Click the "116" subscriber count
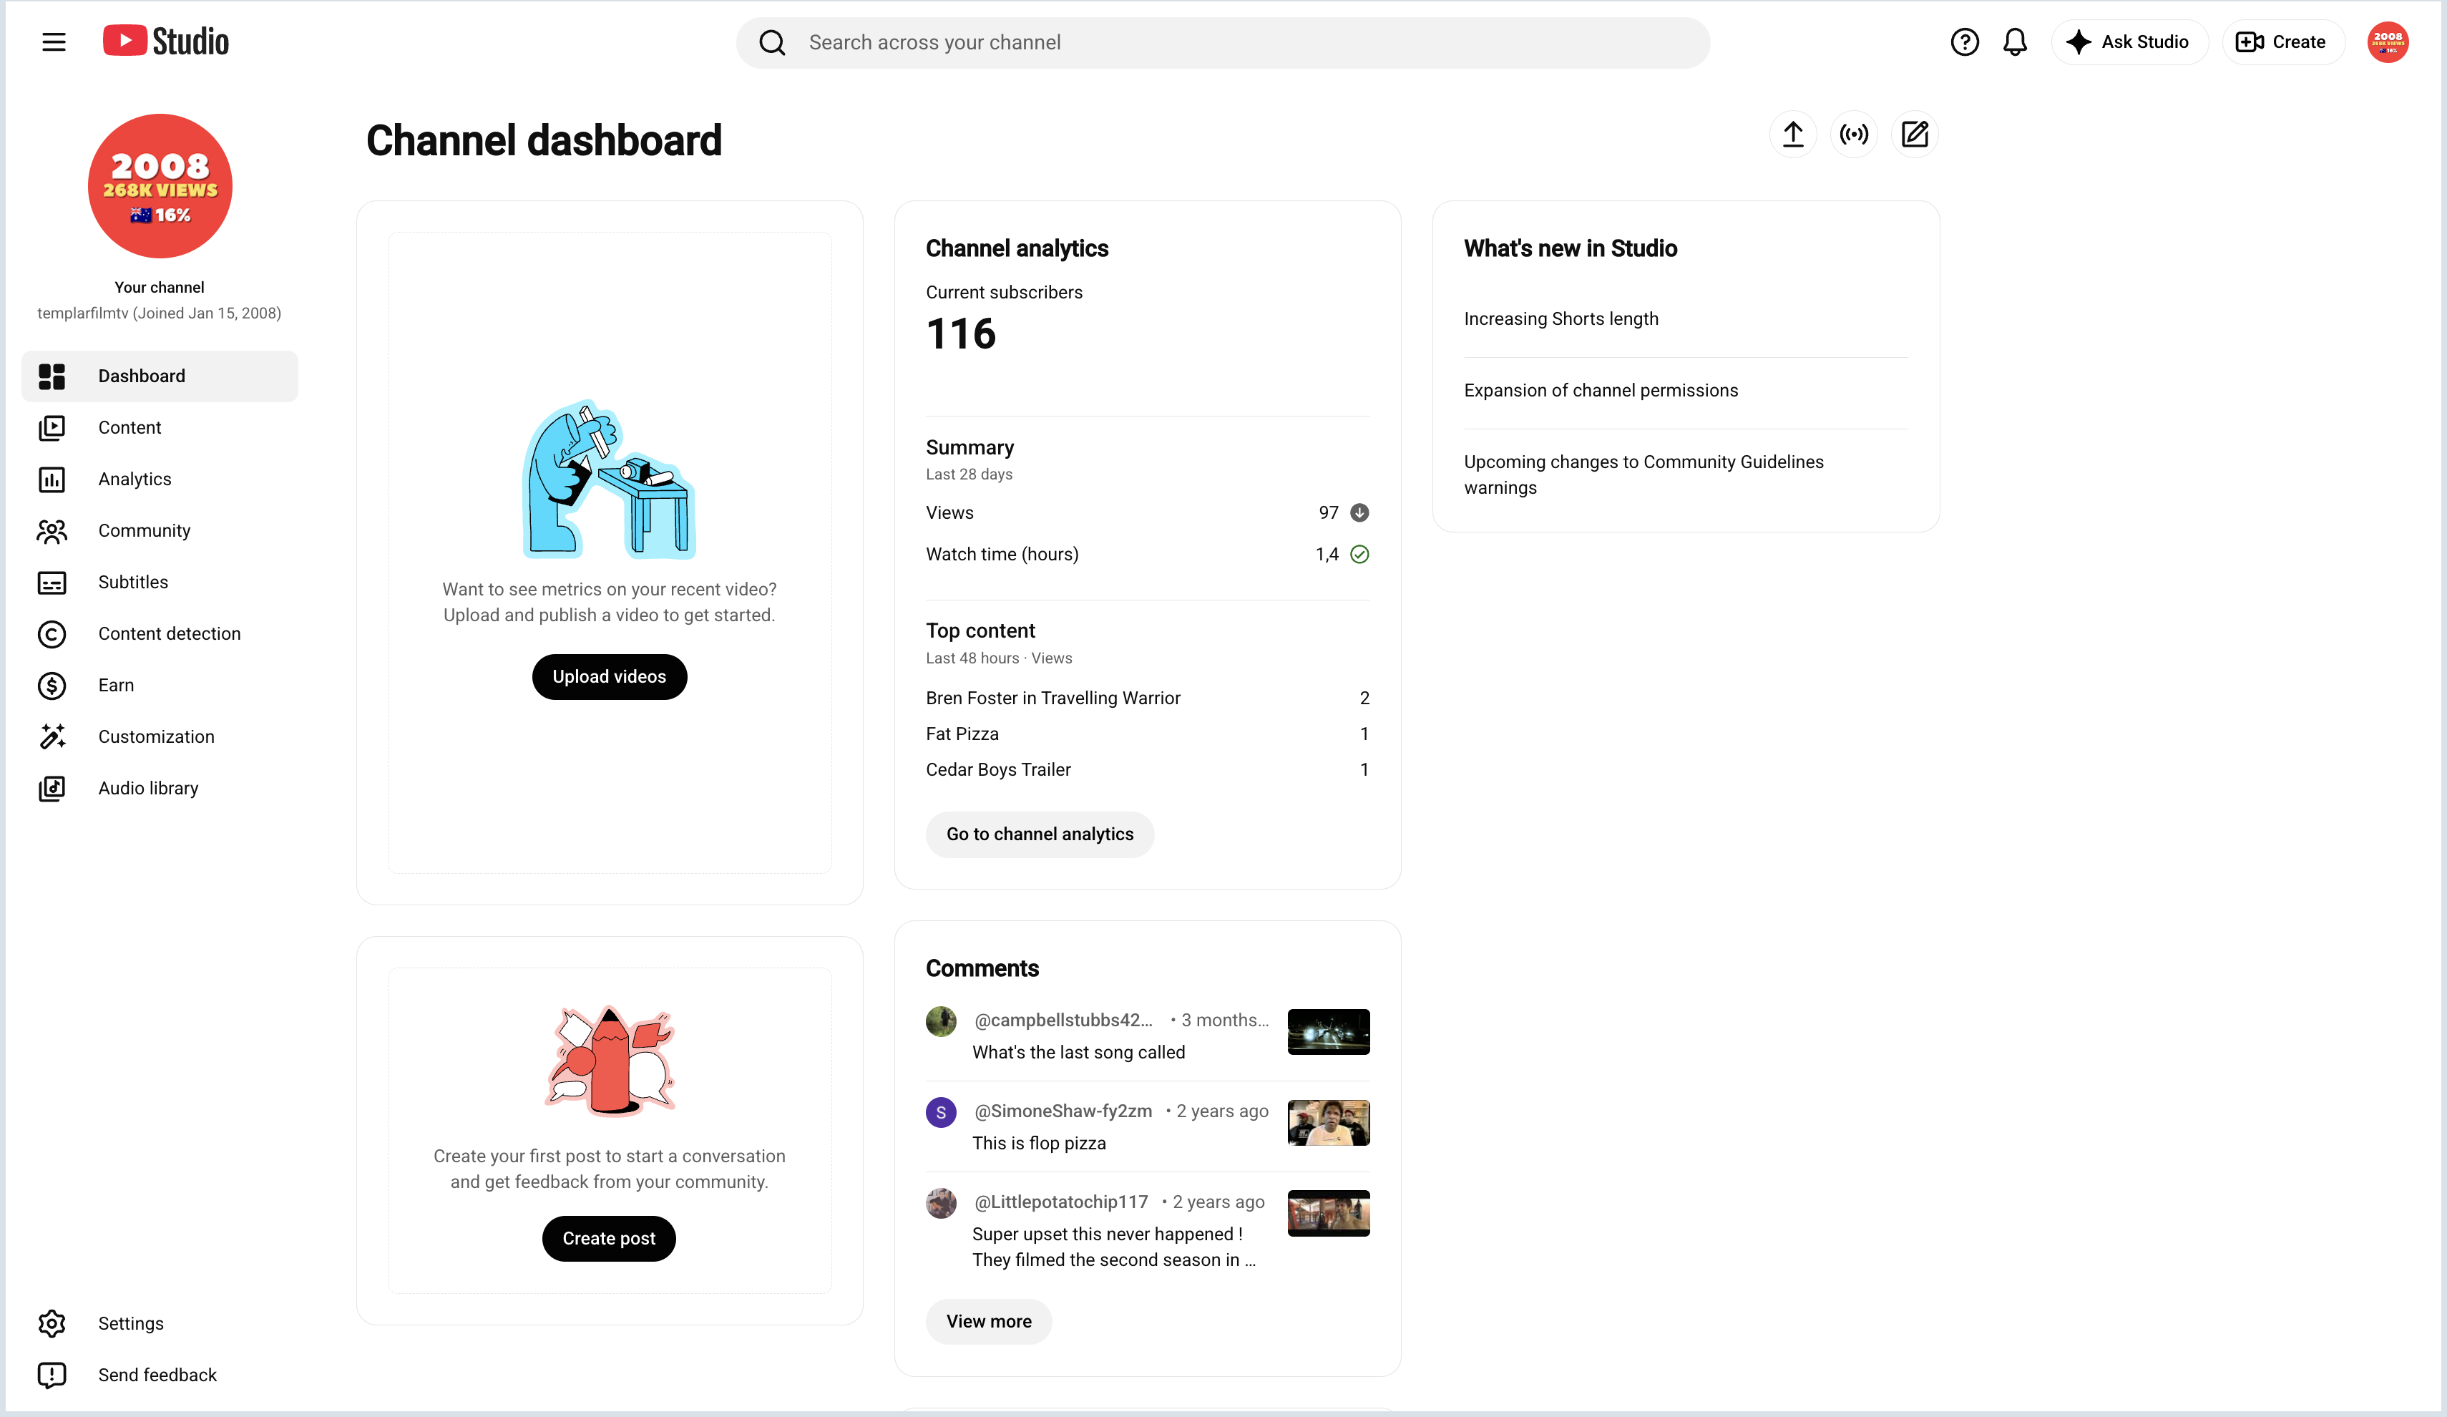 pos(962,334)
